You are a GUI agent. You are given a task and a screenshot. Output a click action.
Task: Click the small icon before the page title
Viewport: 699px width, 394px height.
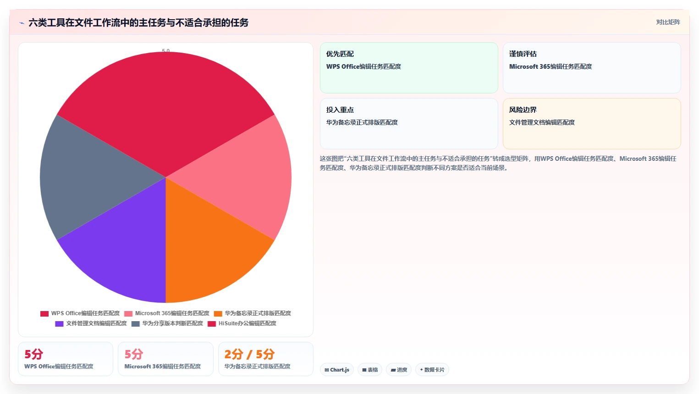pos(22,23)
